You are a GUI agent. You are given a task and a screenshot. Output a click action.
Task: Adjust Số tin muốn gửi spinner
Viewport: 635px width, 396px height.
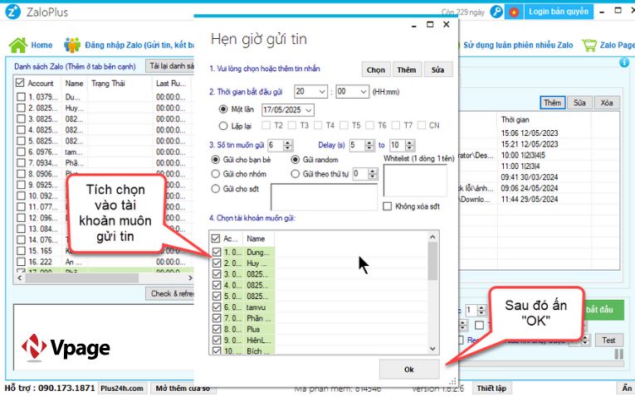(x=287, y=146)
